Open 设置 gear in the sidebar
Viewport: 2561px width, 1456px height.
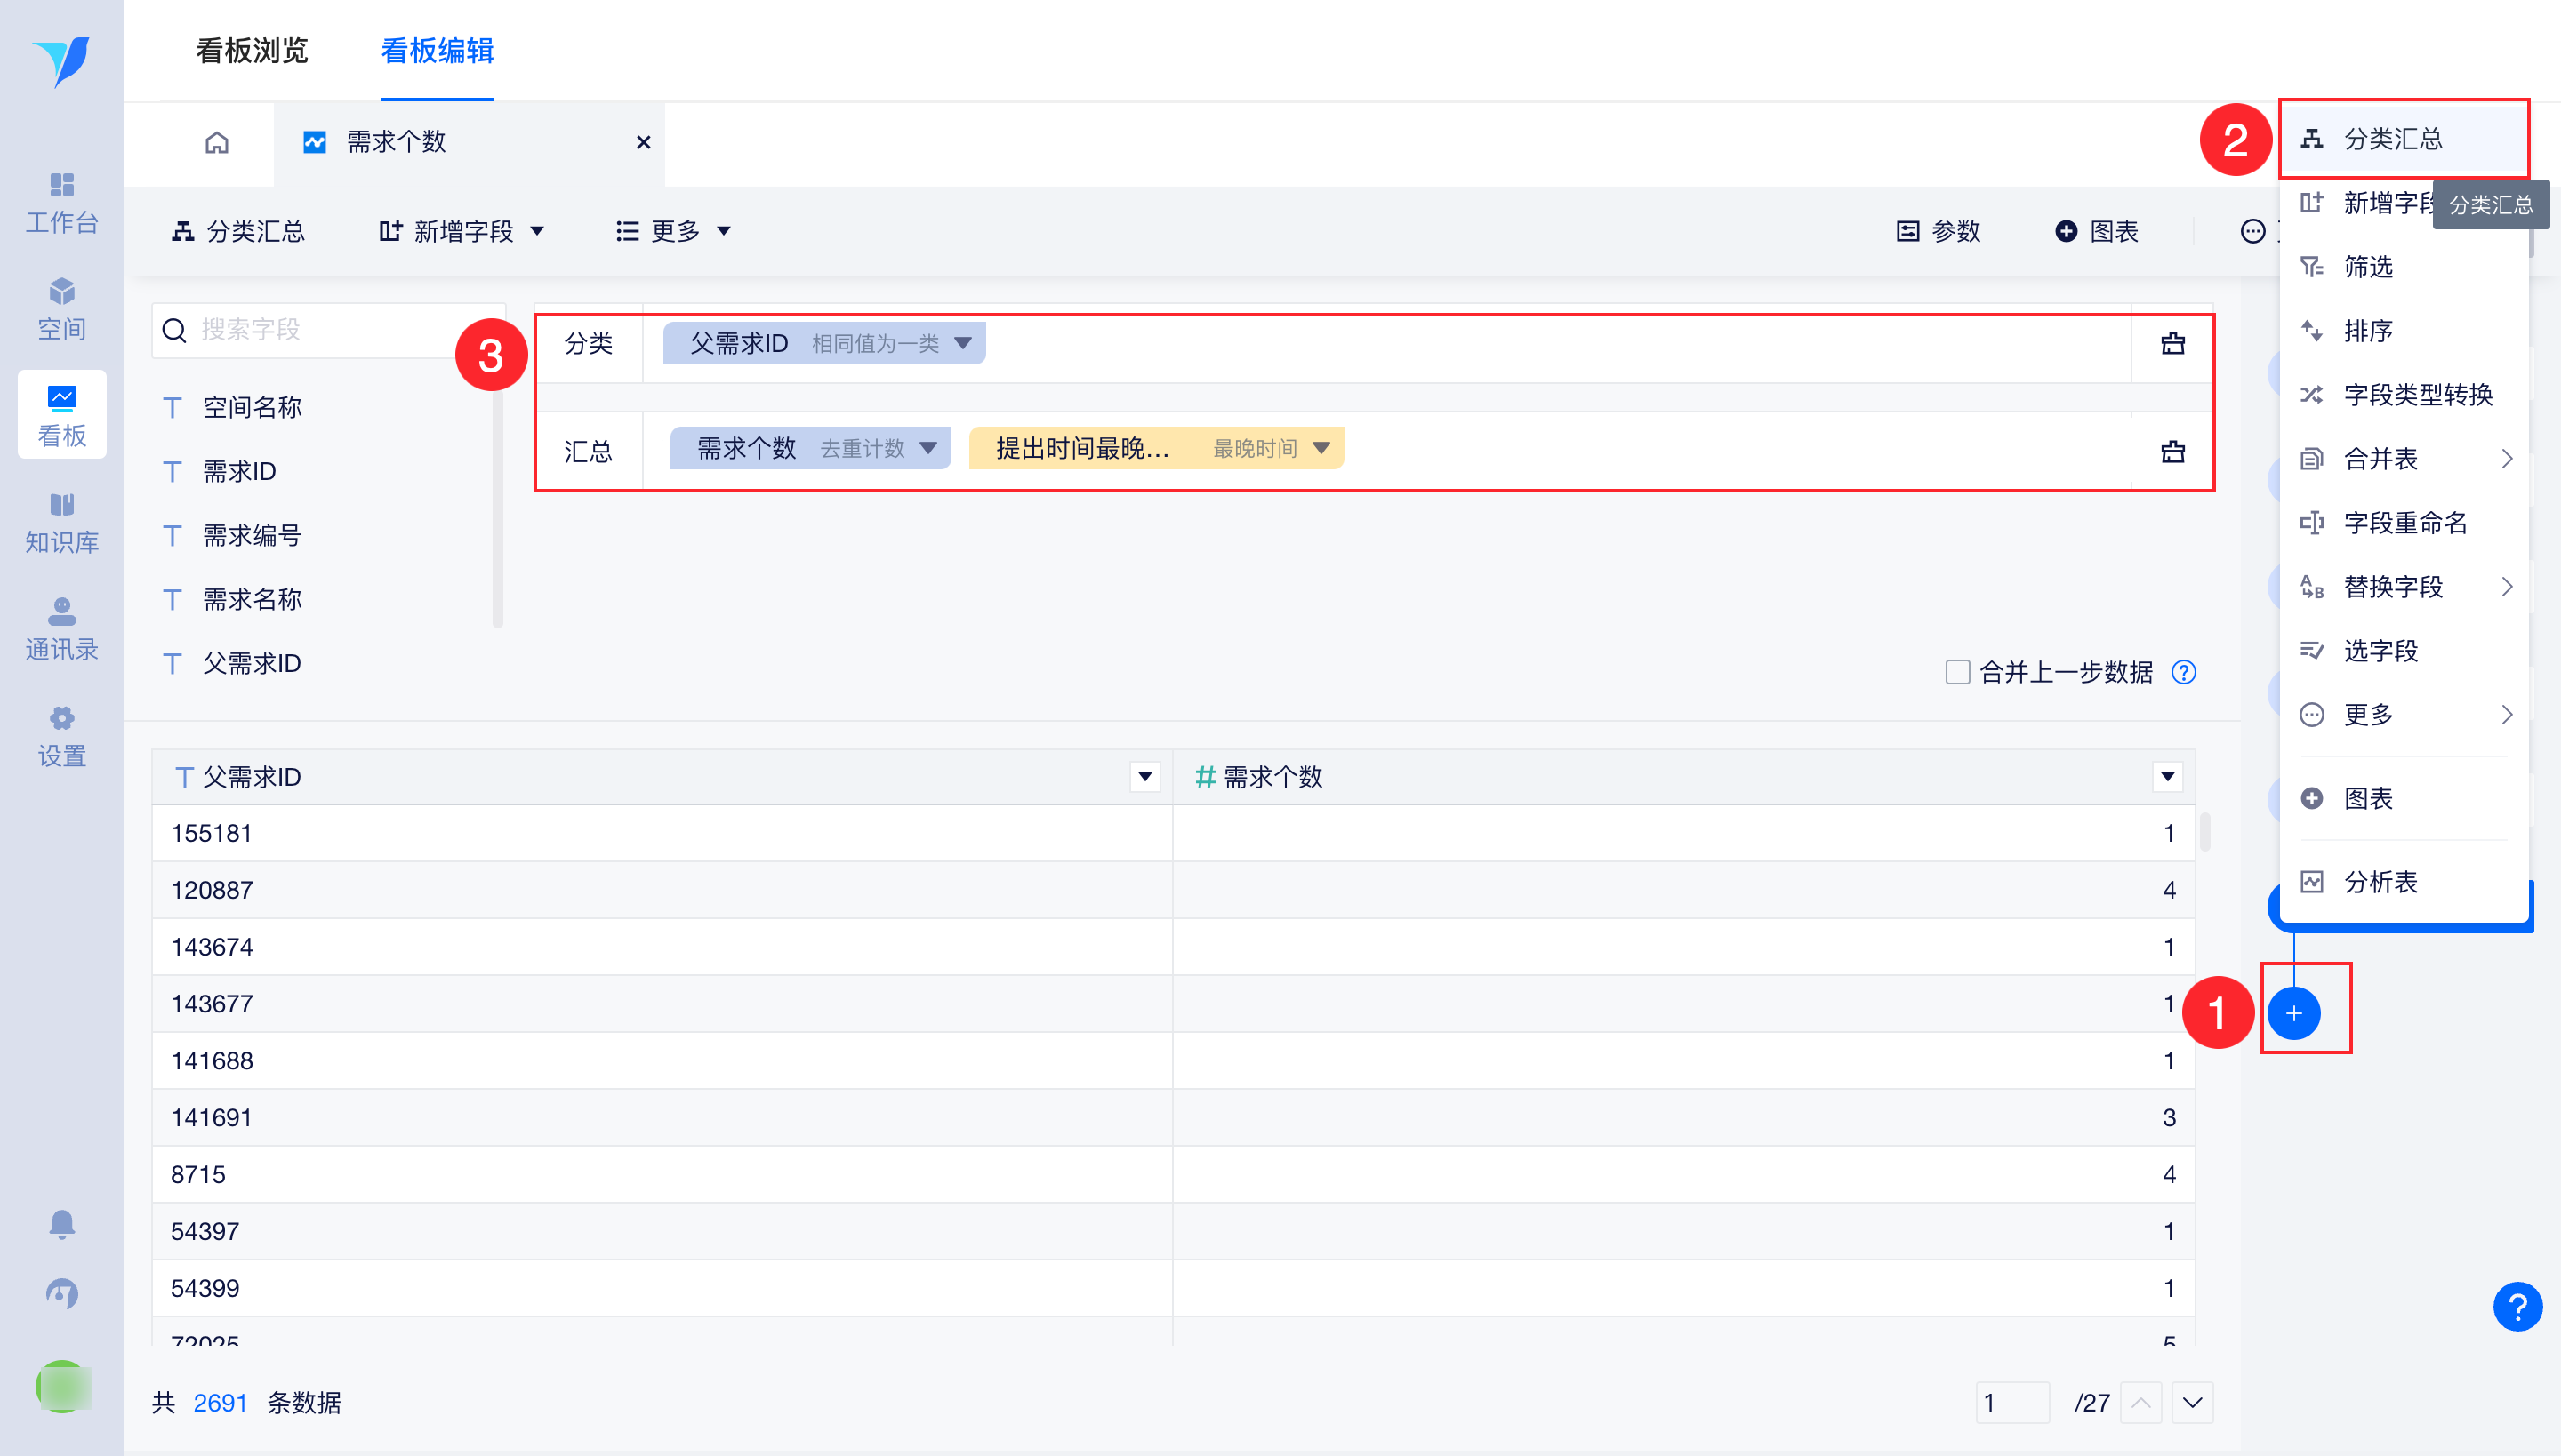(x=62, y=735)
